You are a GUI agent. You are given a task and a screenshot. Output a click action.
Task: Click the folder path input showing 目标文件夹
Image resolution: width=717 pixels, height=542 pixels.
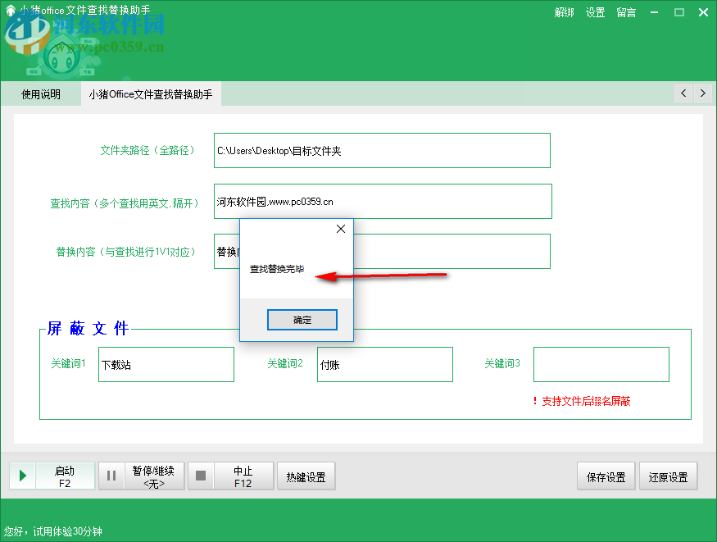click(381, 150)
